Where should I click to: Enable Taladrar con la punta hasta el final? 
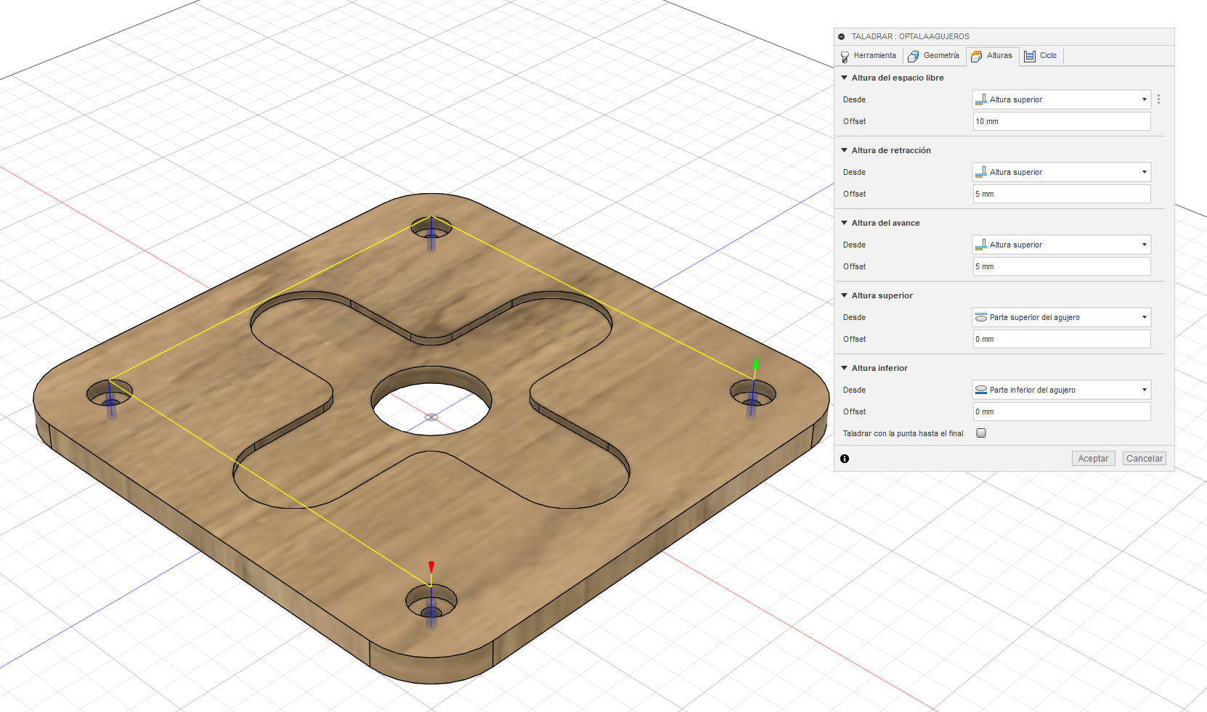(x=981, y=433)
